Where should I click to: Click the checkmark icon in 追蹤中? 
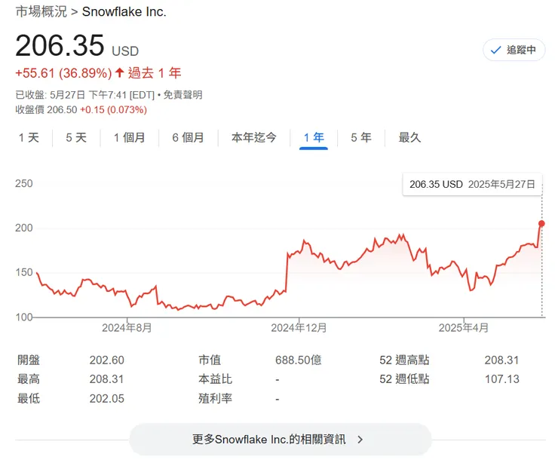495,51
